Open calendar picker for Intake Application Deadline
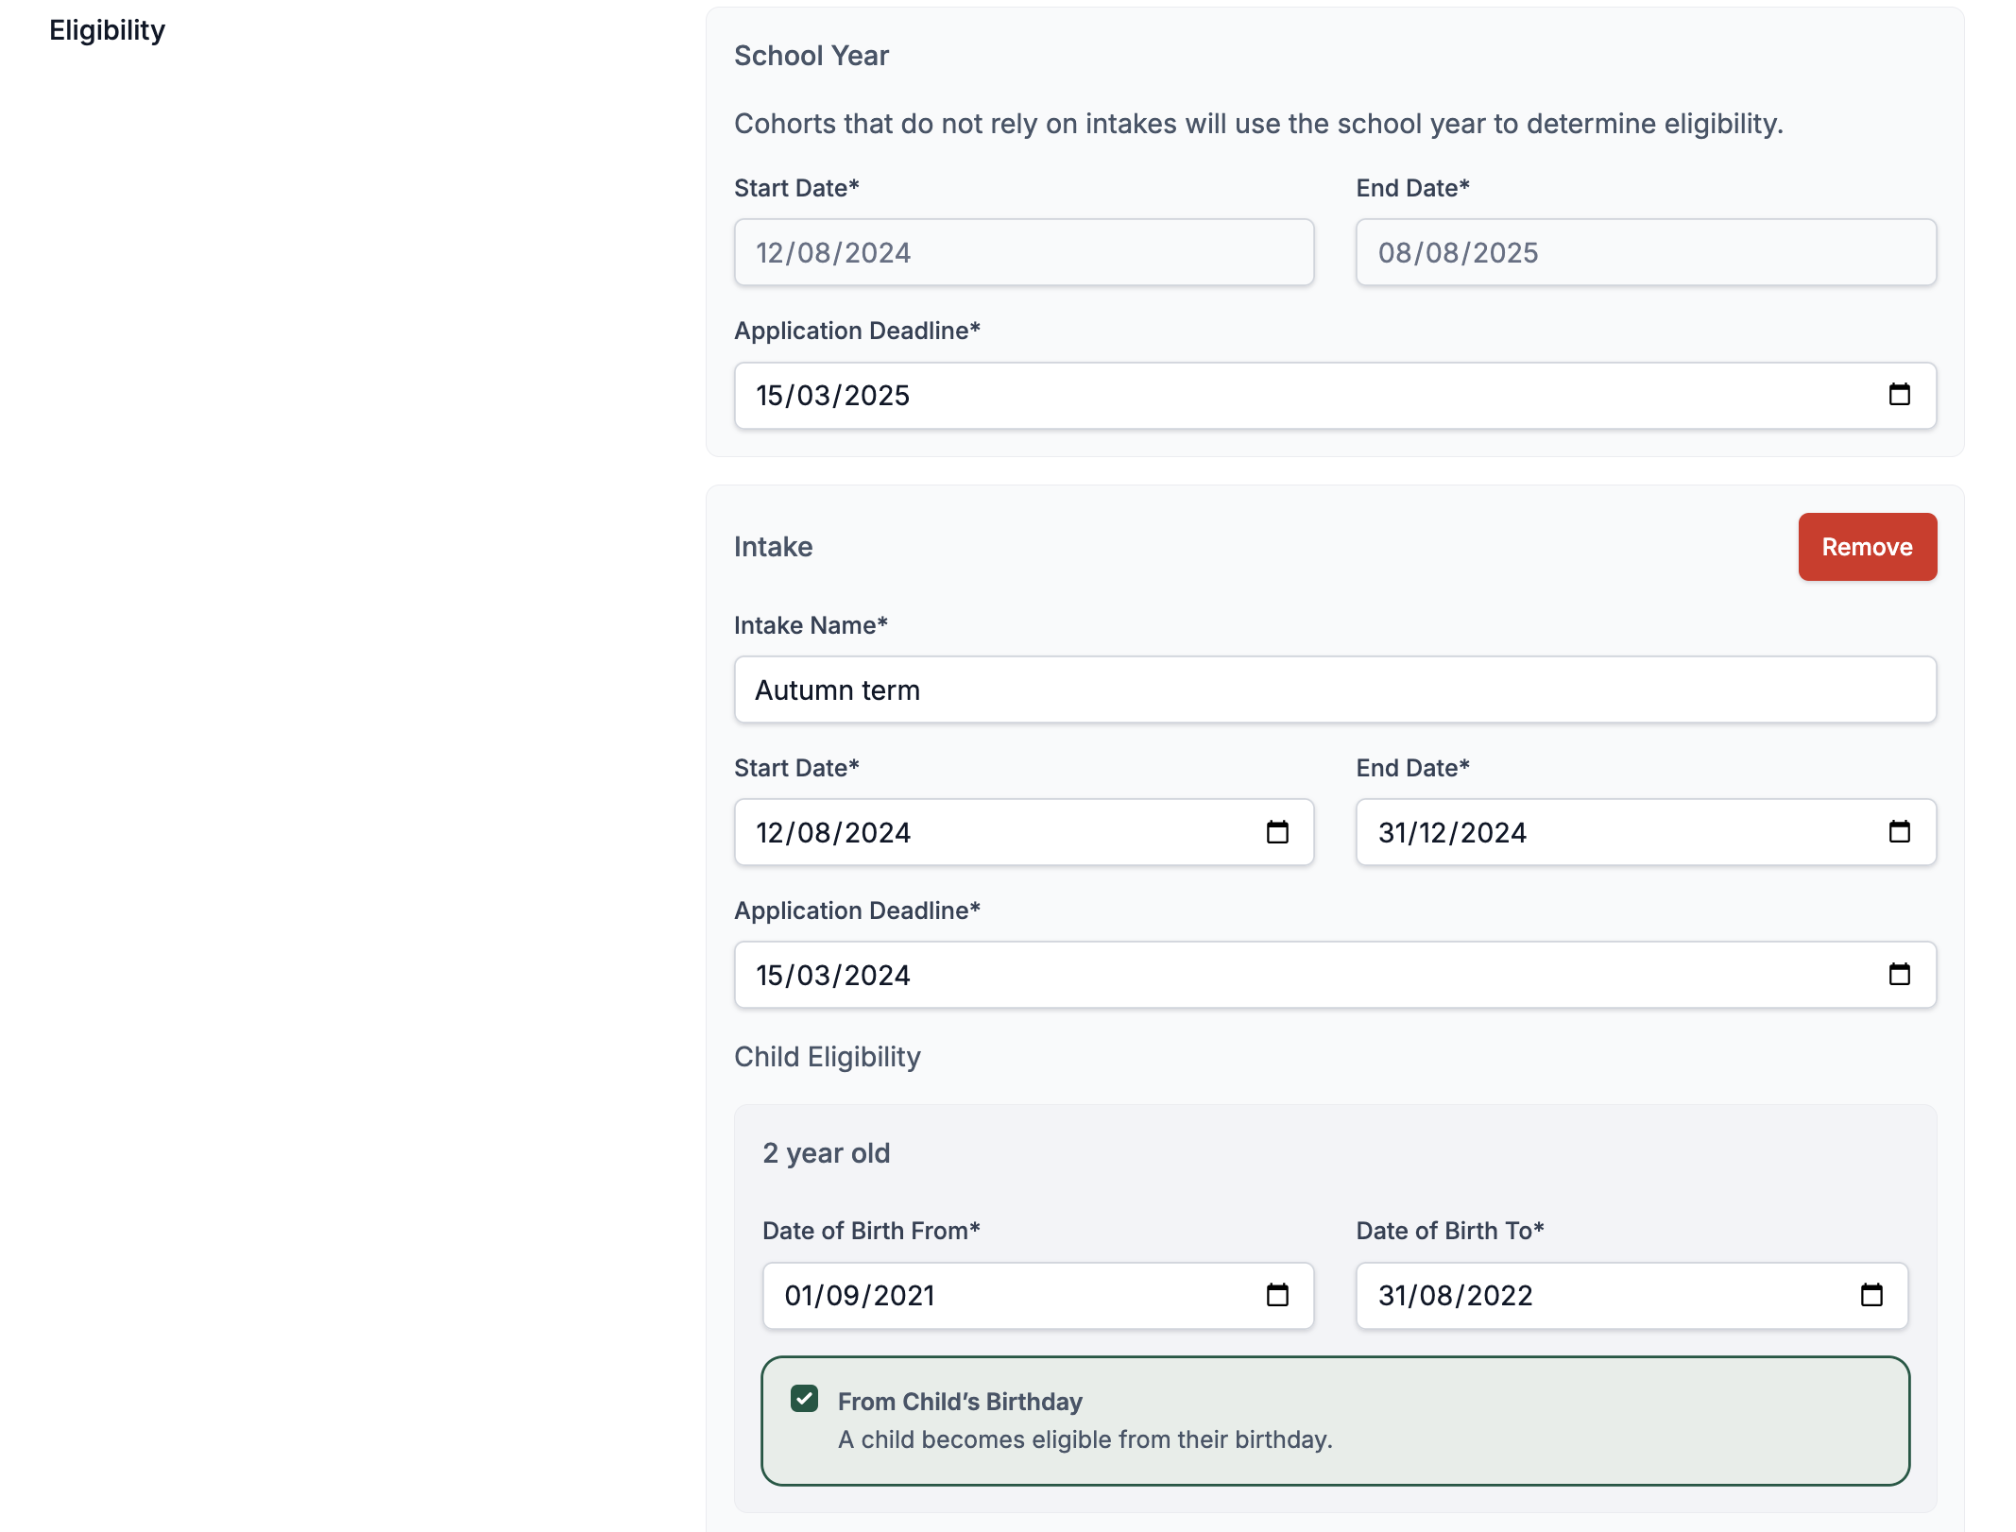The height and width of the screenshot is (1532, 2016). click(x=1899, y=975)
